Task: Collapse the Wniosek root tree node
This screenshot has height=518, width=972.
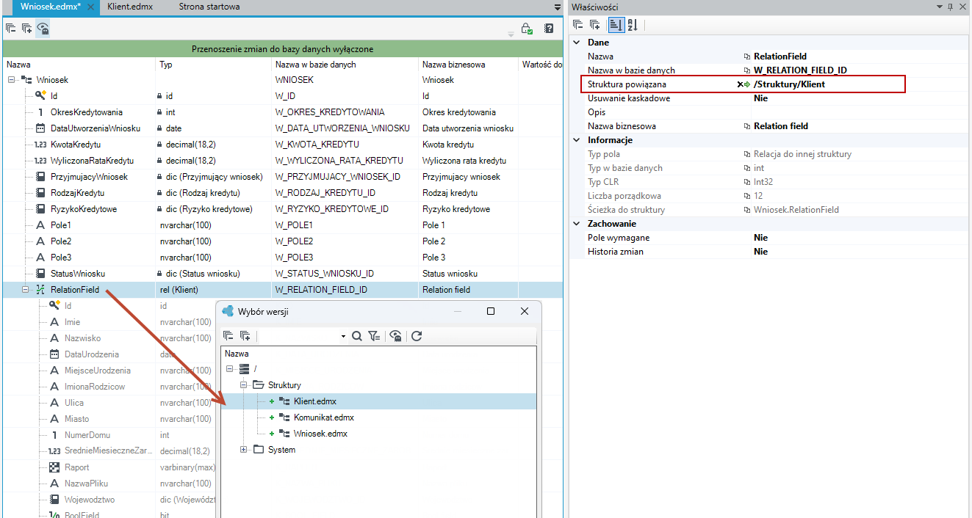Action: point(12,80)
